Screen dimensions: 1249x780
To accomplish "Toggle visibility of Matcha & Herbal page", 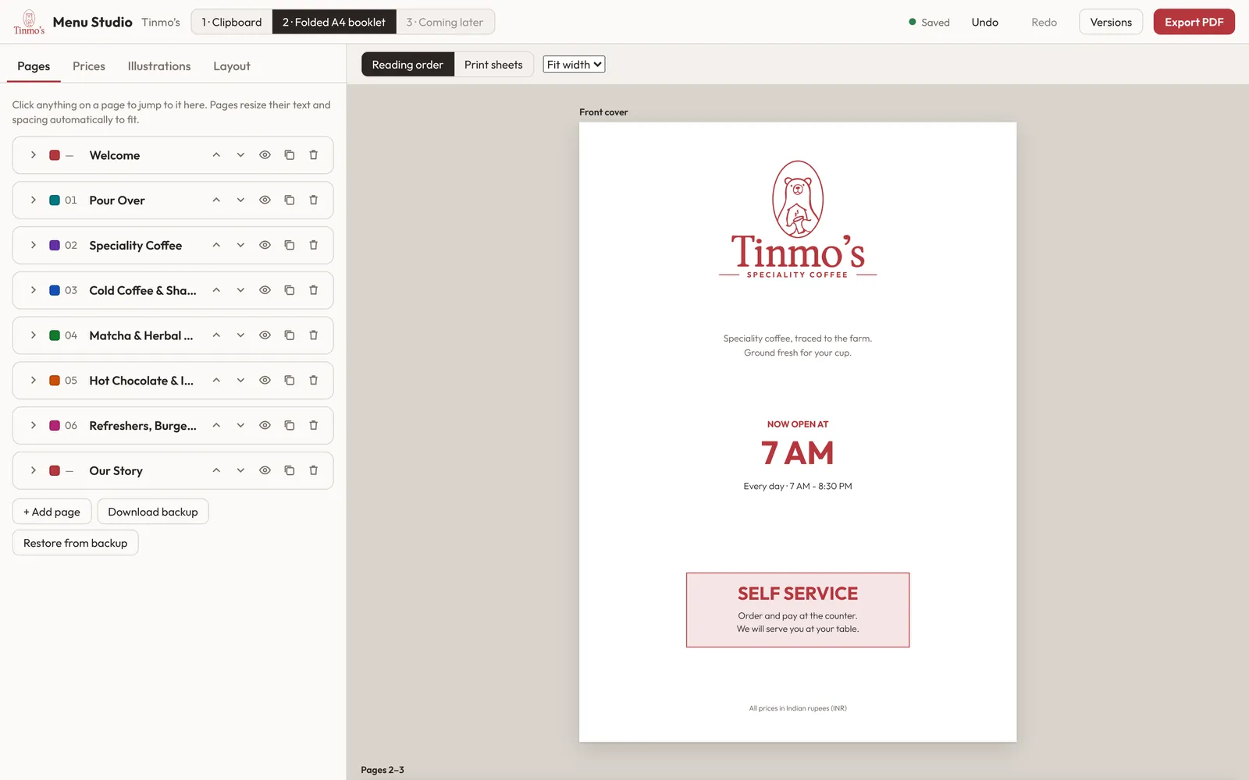I will 265,335.
